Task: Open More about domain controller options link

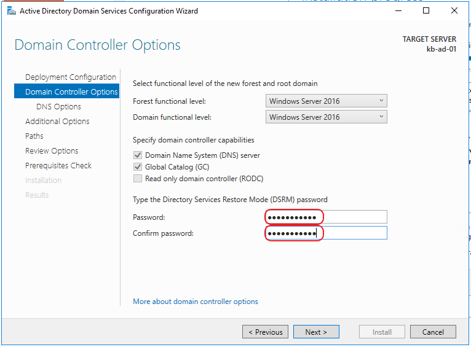Action: (x=196, y=302)
